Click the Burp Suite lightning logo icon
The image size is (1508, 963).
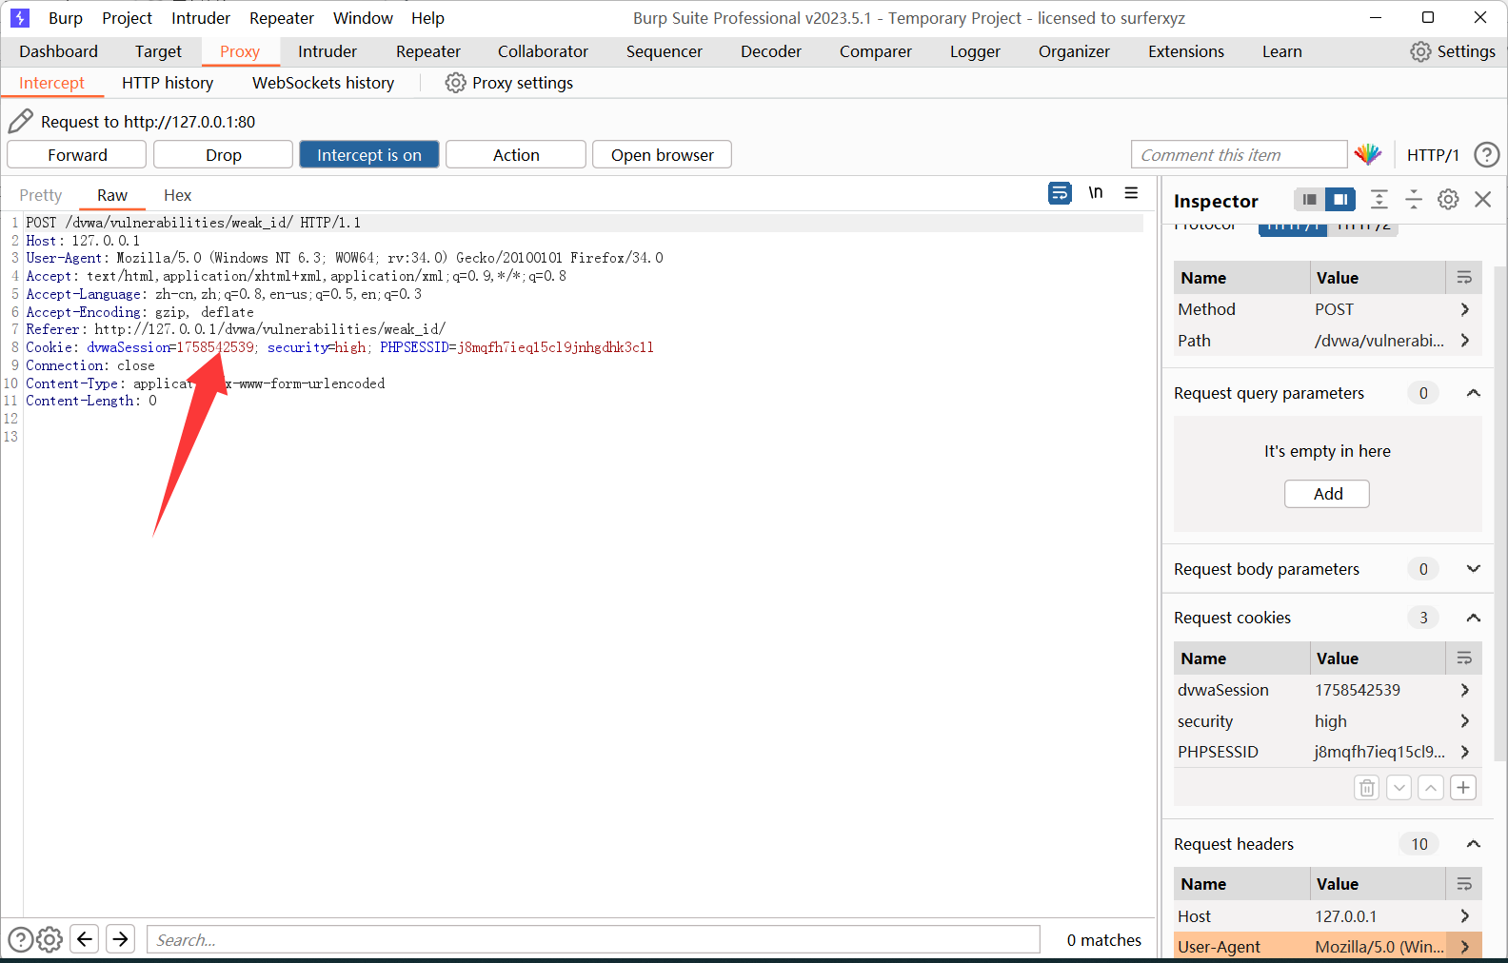click(x=20, y=18)
